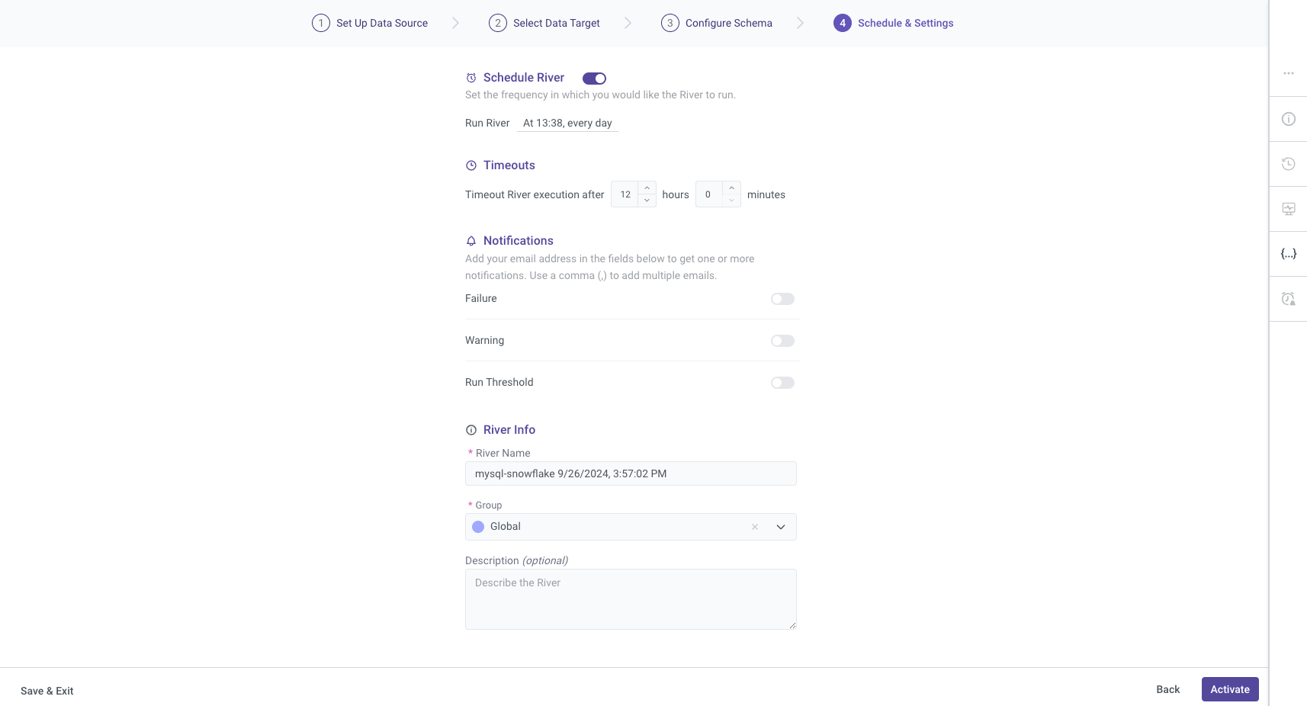Clear the Global group selection with X
This screenshot has width=1307, height=706.
click(755, 527)
